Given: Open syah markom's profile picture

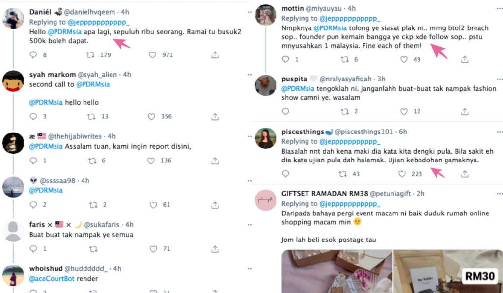Looking at the screenshot, I should point(13,81).
